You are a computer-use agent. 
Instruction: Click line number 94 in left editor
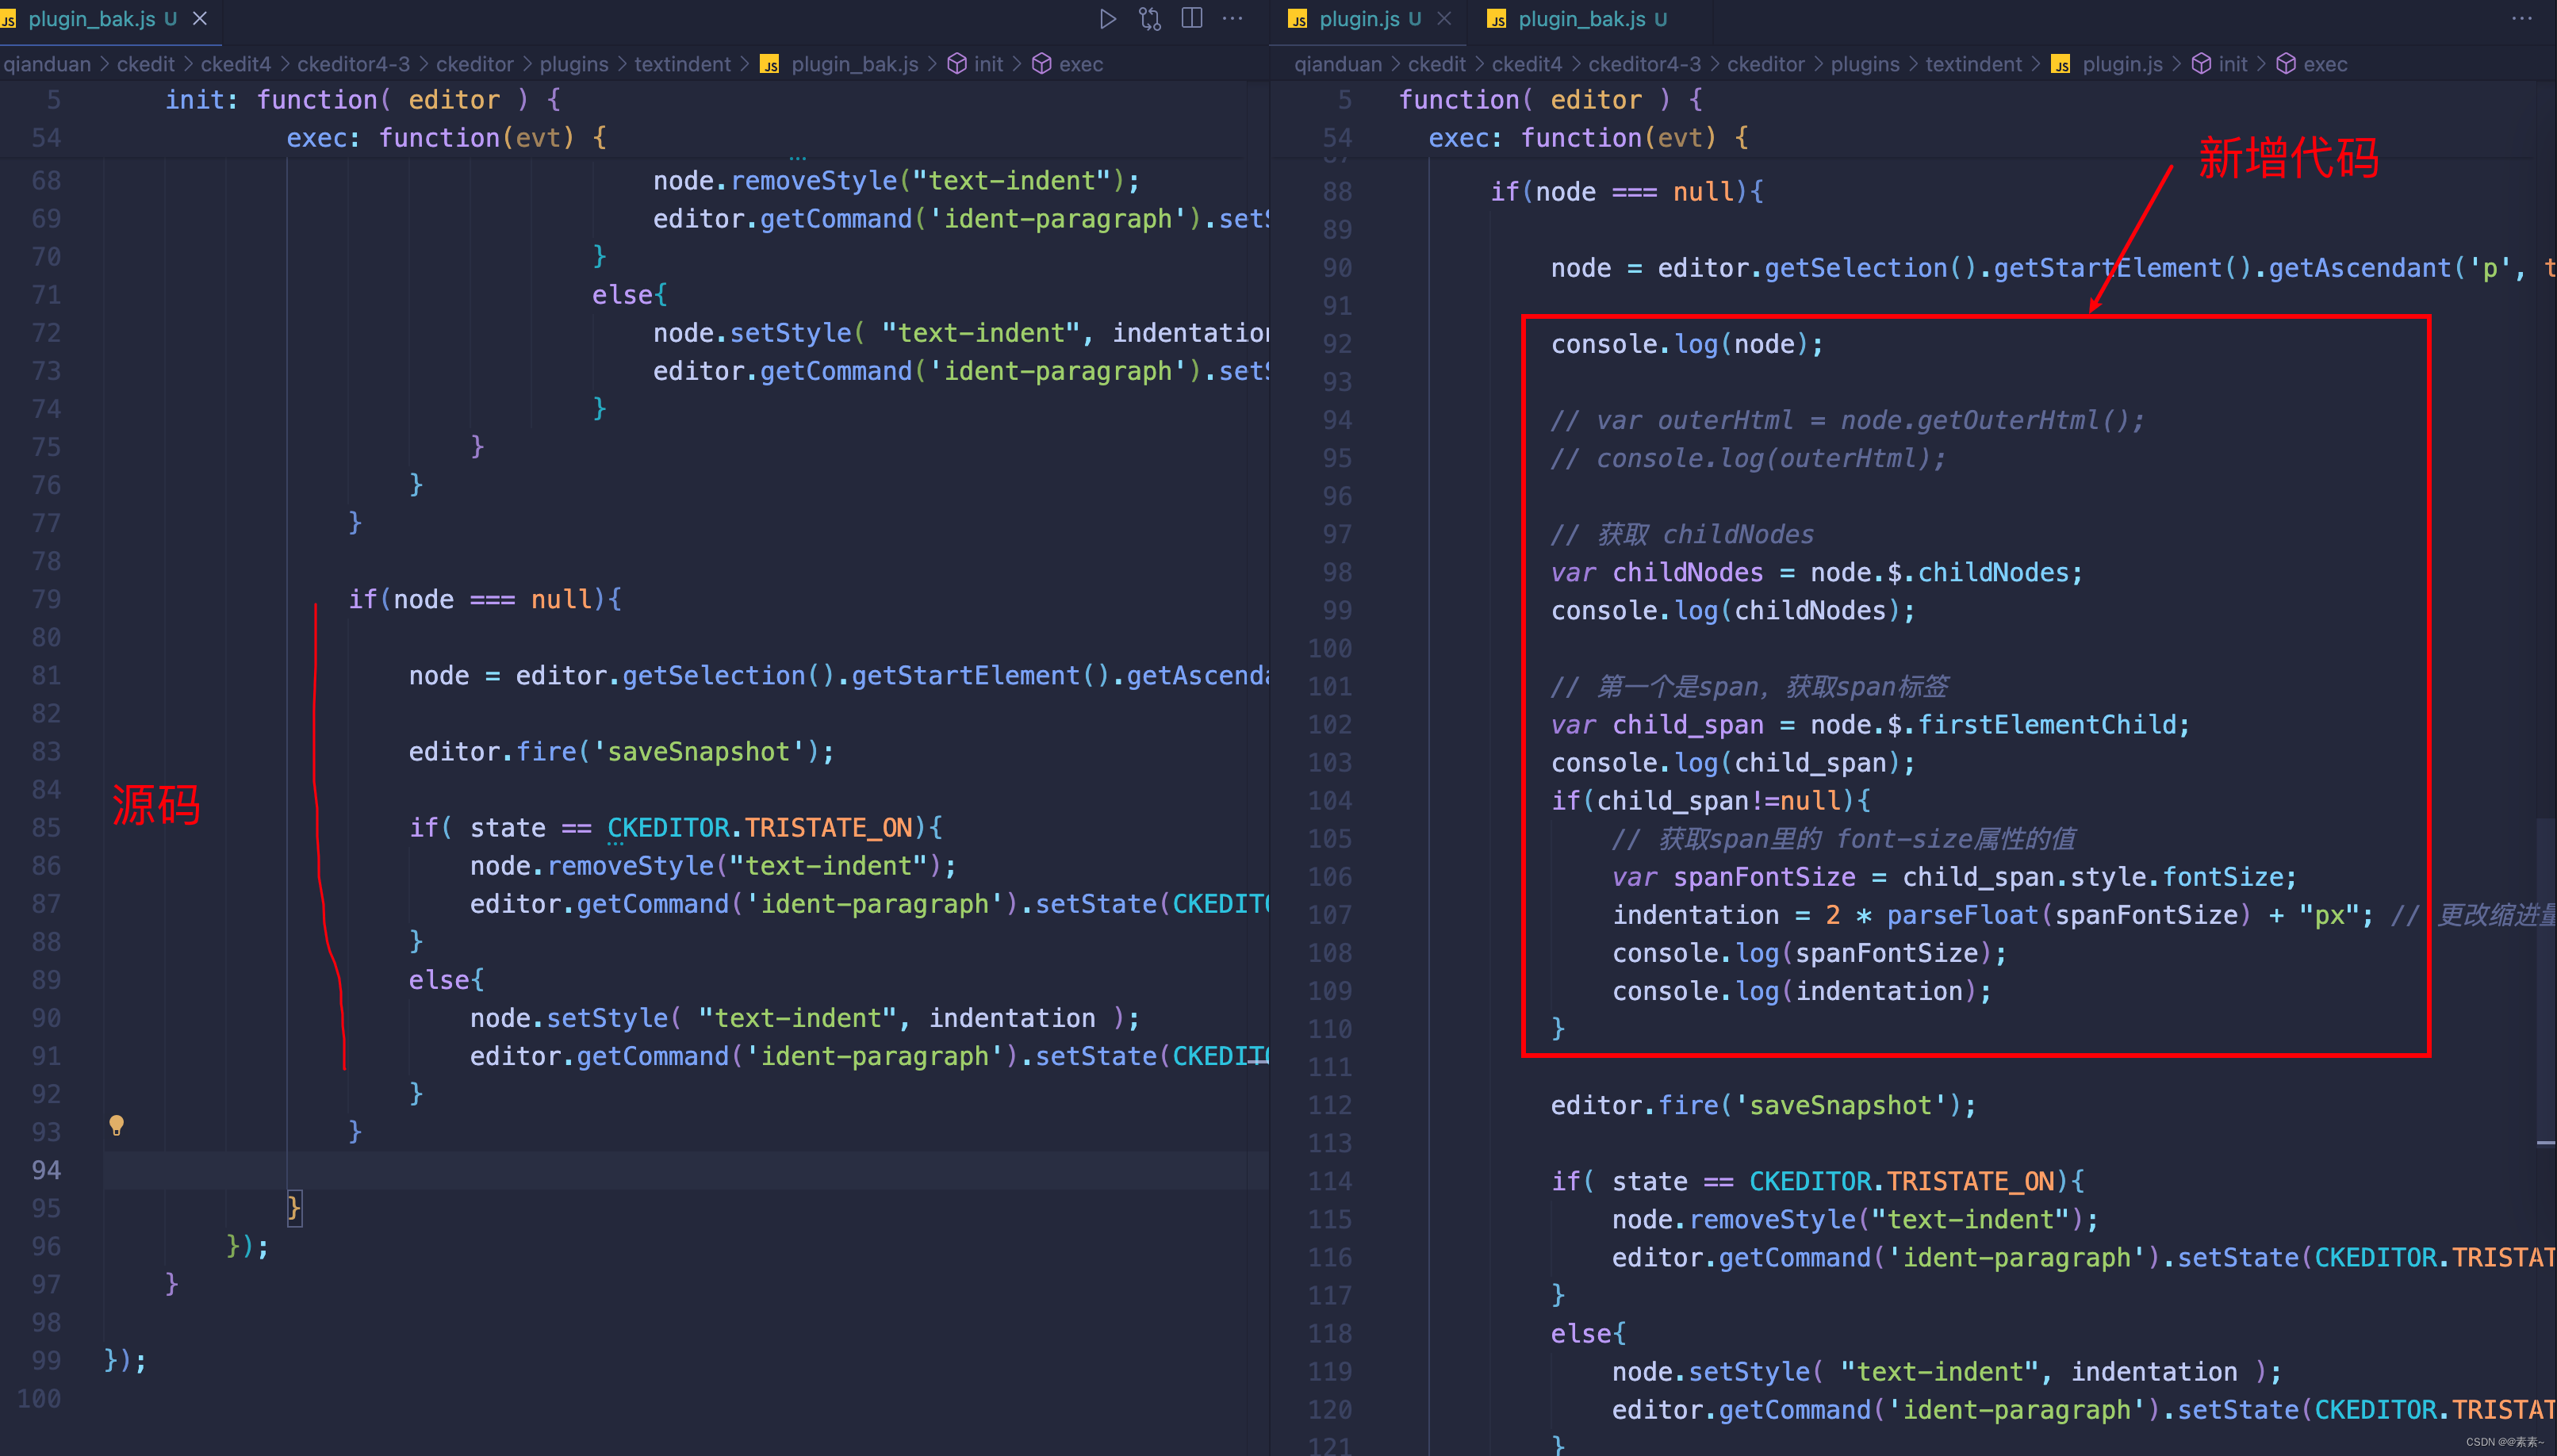point(46,1170)
